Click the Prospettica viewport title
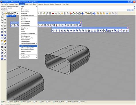This screenshot has height=105, width=136. 11,16
